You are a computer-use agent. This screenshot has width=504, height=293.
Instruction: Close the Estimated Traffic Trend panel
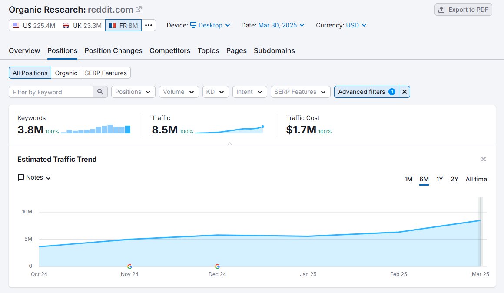pos(483,160)
